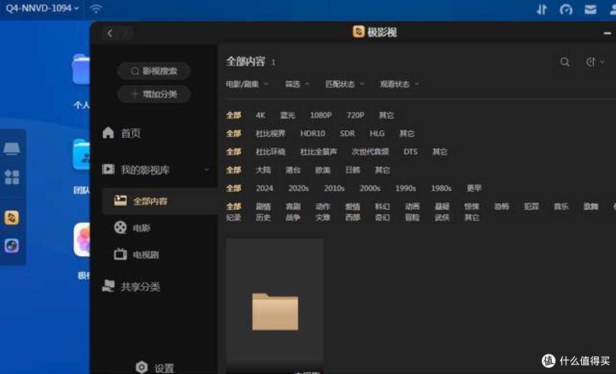This screenshot has height=374, width=616.
Task: Filter by 4K resolution
Action: (261, 115)
